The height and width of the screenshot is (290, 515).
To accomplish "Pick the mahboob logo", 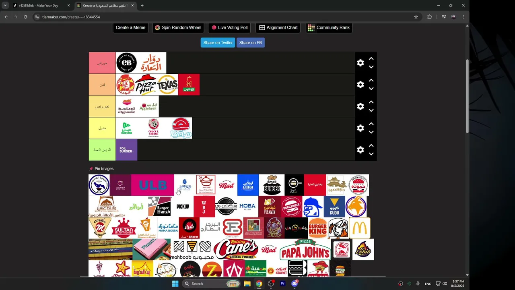I will pos(192,250).
